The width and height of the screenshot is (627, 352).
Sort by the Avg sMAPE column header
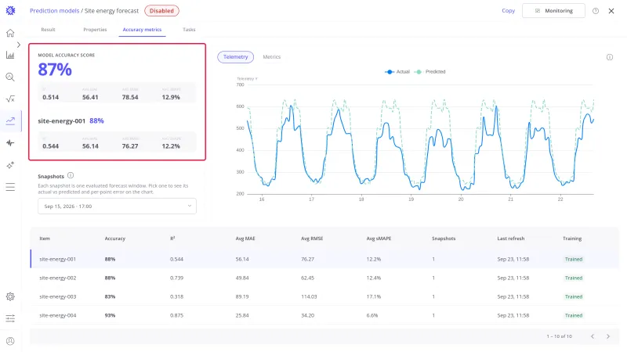pos(379,239)
